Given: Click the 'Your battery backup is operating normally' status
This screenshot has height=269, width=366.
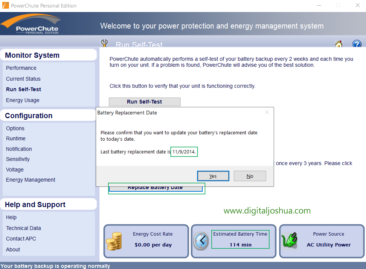Looking at the screenshot, I should tap(55, 266).
